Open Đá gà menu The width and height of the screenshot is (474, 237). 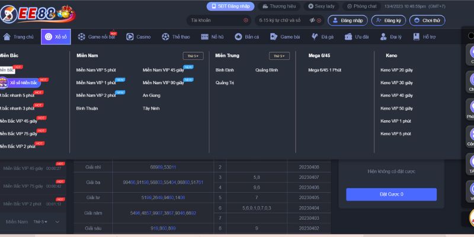322,37
